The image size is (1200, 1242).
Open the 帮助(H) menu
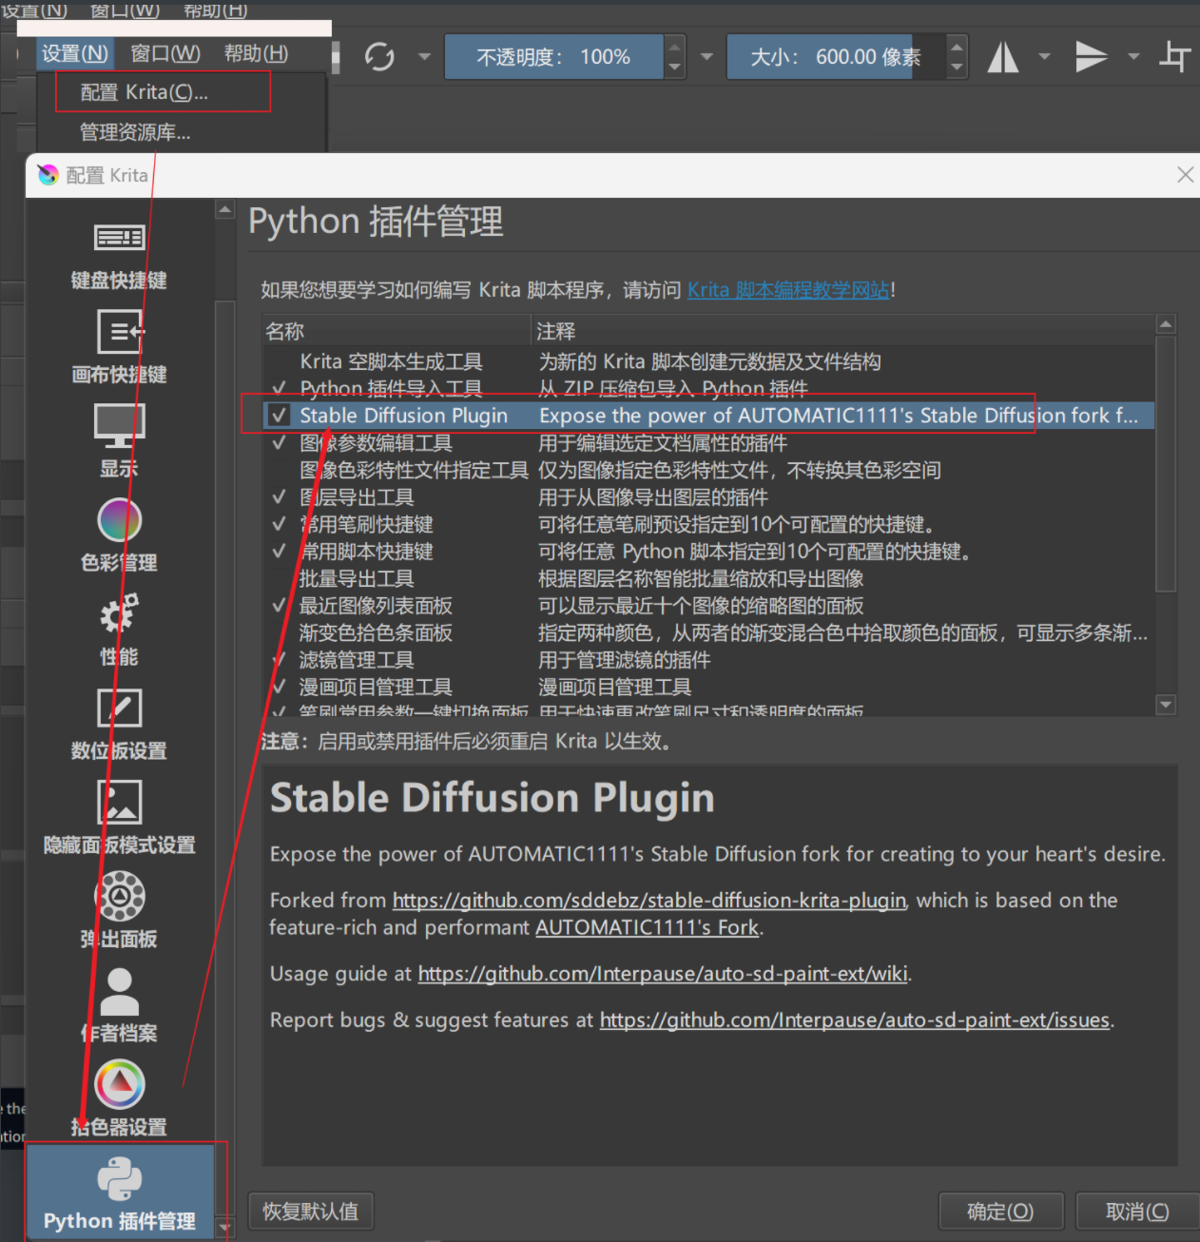255,53
